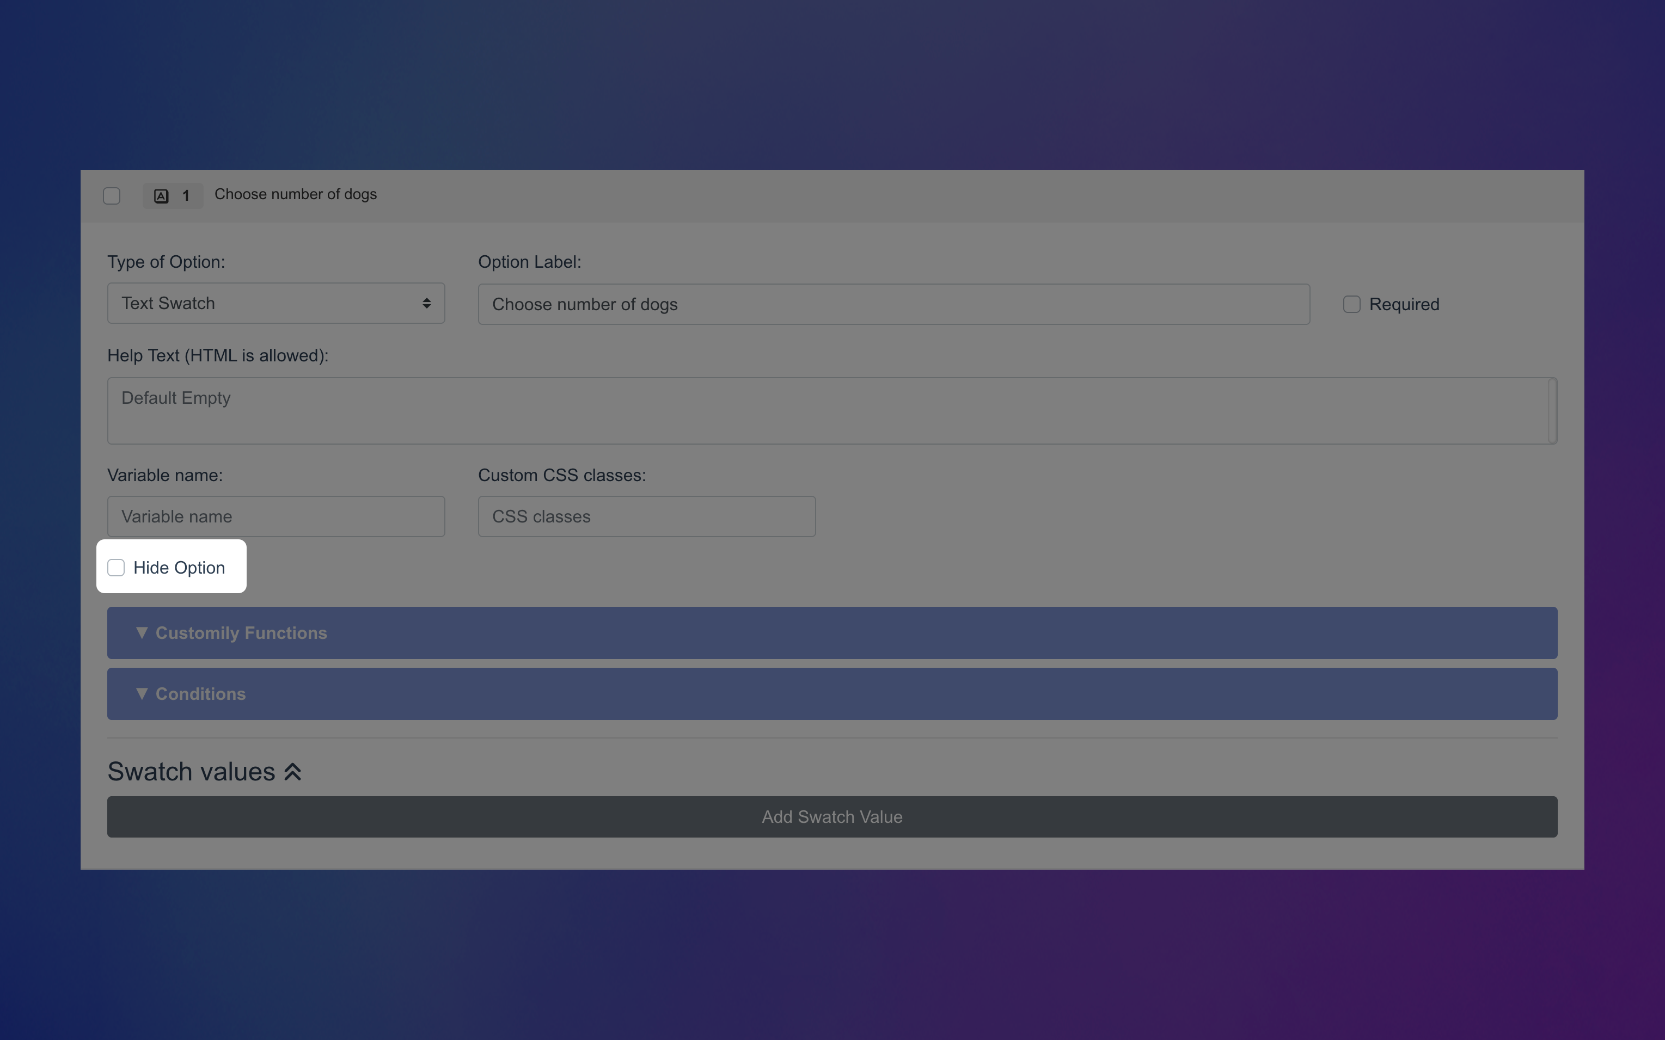1665x1040 pixels.
Task: Click the Required label text
Action: [1404, 304]
